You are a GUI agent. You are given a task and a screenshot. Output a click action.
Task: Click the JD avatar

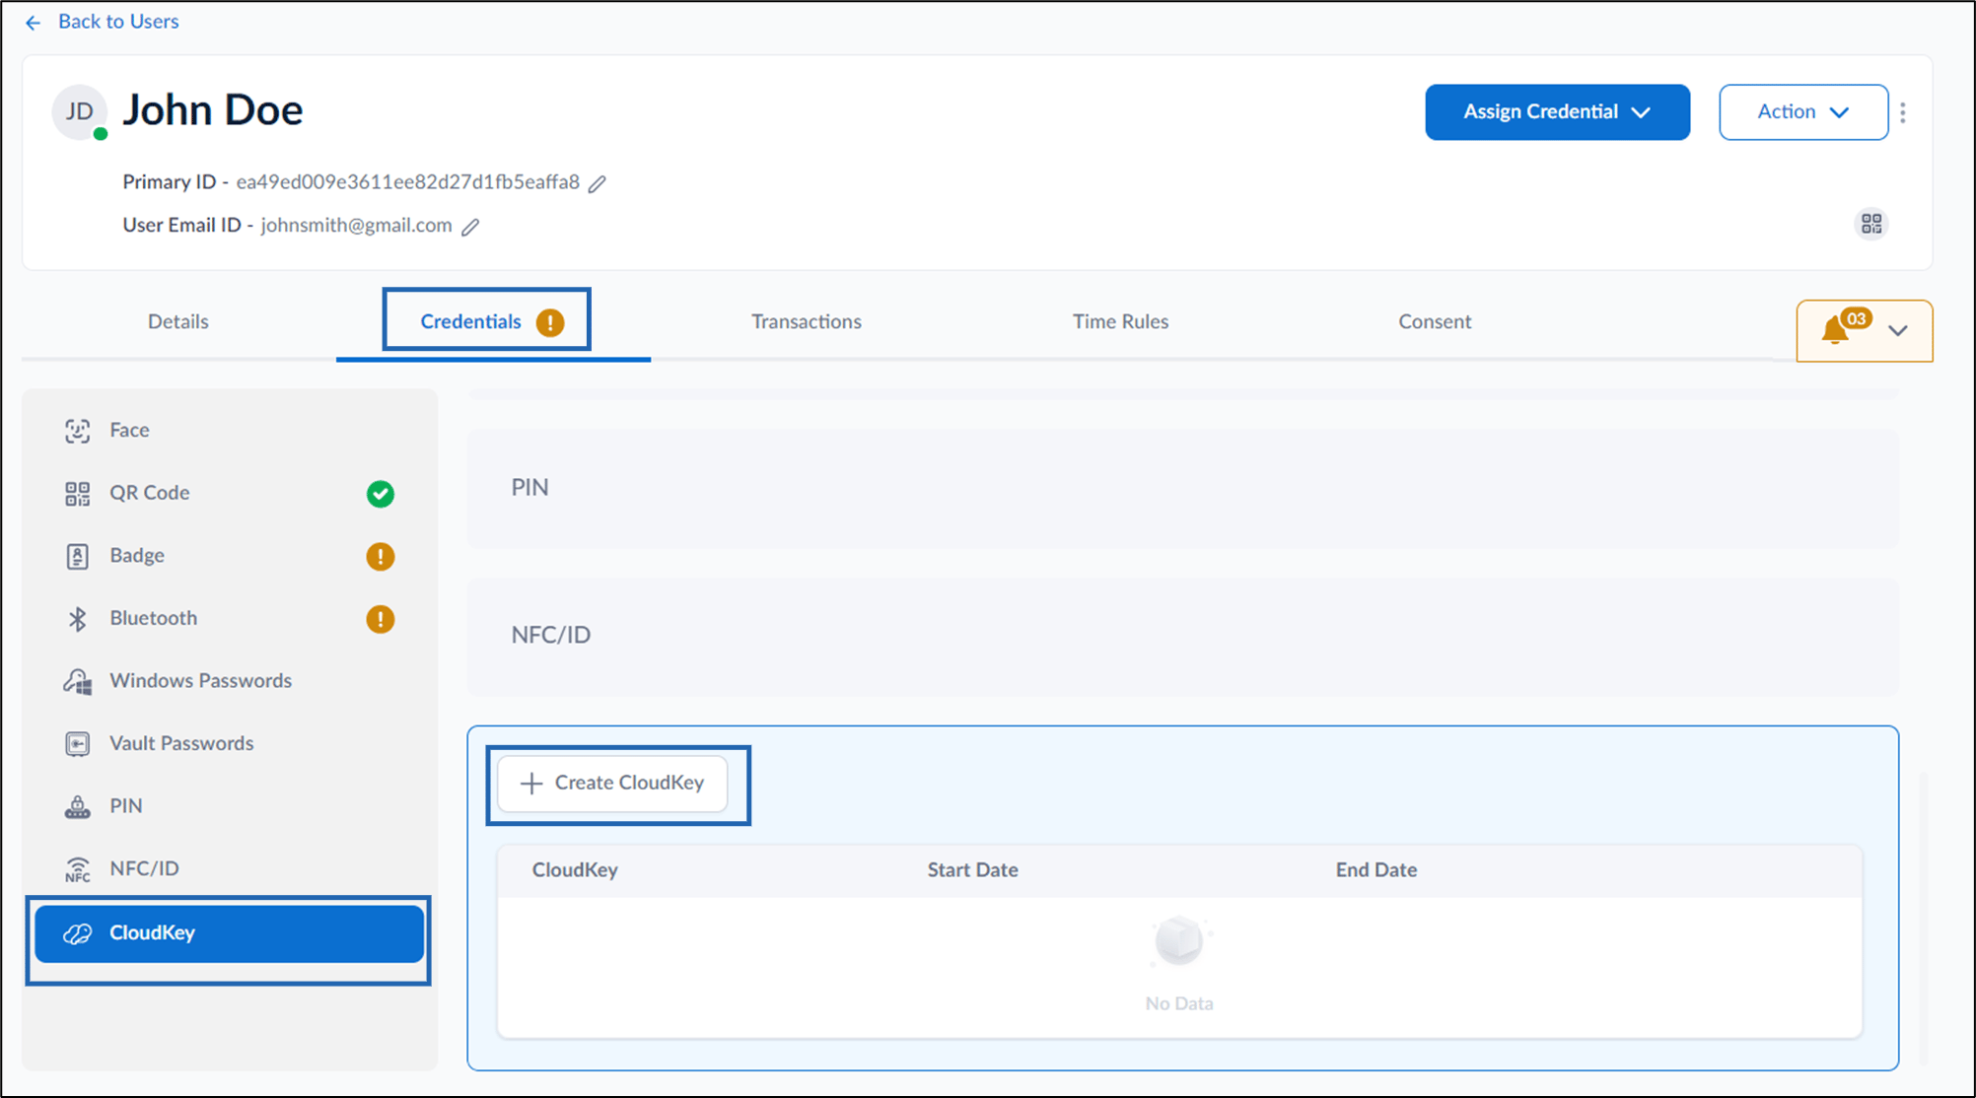coord(80,111)
